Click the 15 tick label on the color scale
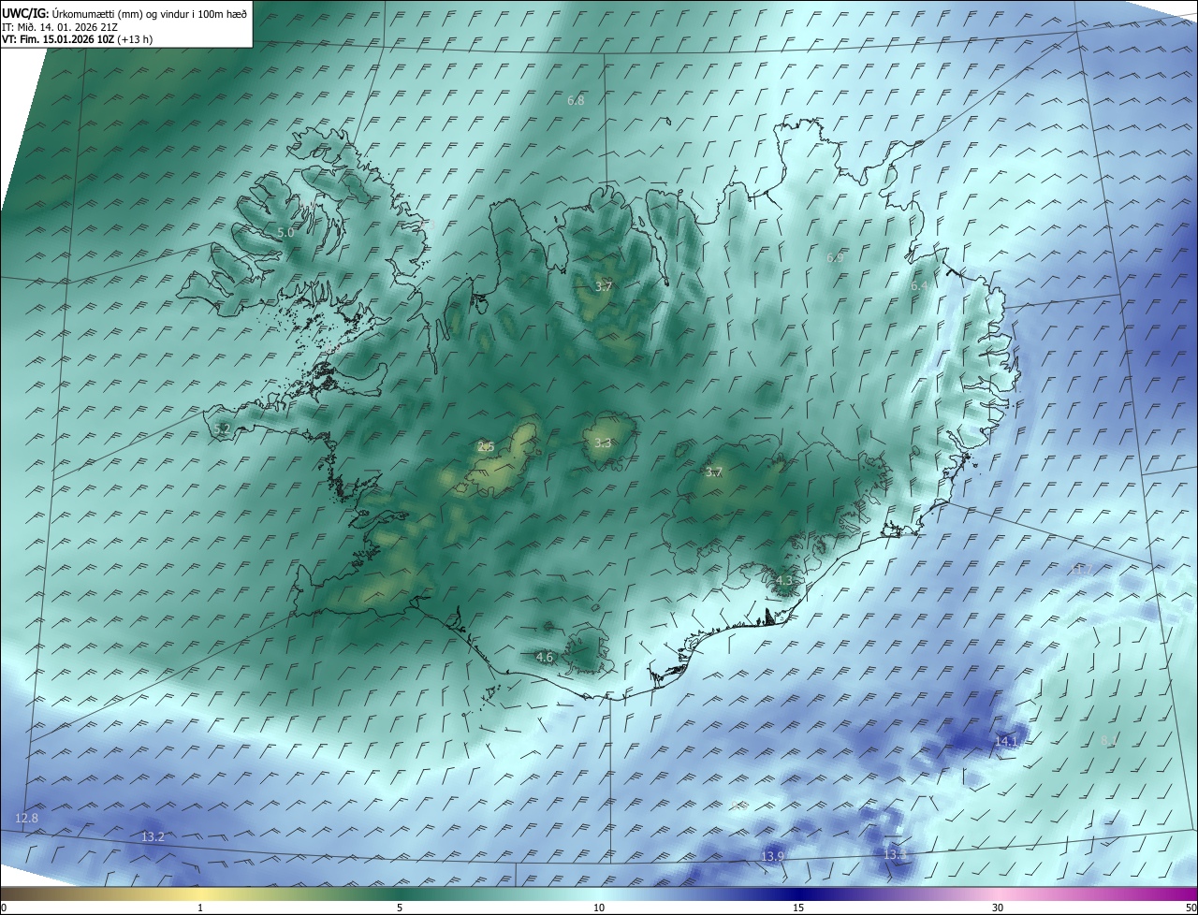This screenshot has height=915, width=1198. (x=798, y=908)
